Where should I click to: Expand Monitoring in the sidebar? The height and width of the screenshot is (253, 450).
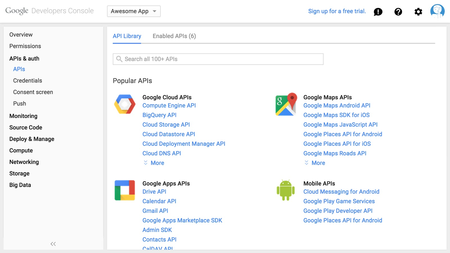(x=23, y=116)
